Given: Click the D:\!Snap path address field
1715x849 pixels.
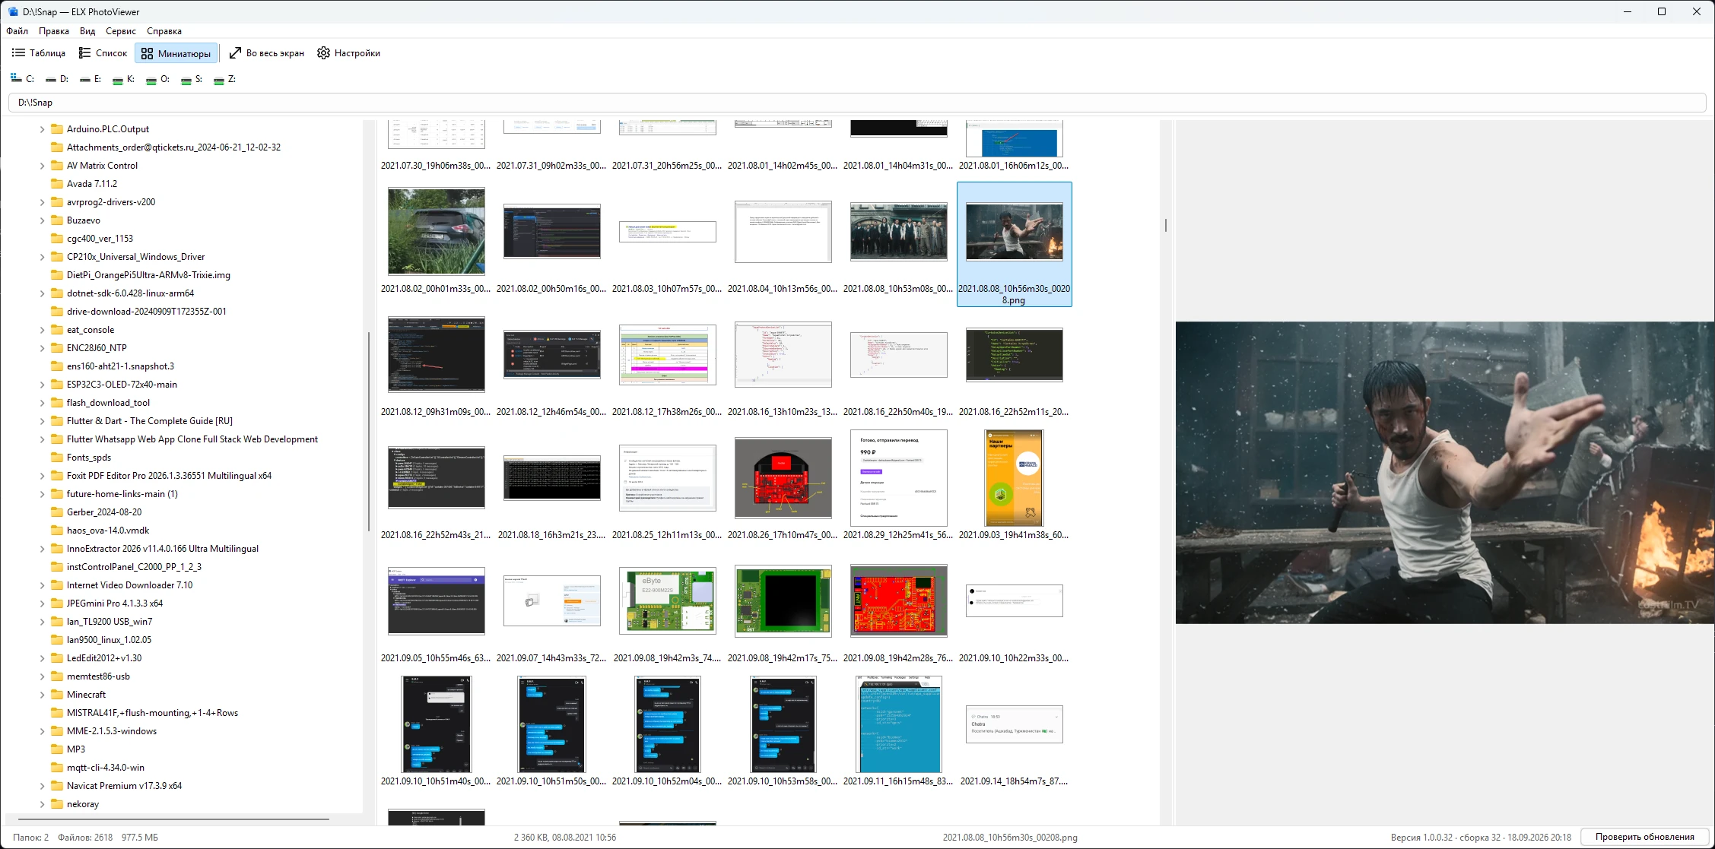Looking at the screenshot, I should (x=857, y=103).
